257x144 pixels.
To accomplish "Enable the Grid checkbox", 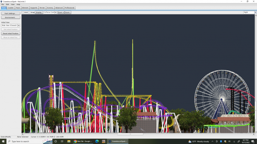I will tap(23, 12).
